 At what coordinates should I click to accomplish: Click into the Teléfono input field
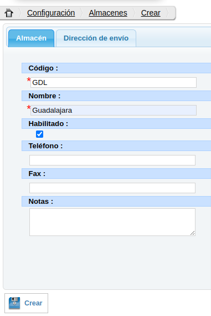point(112,160)
